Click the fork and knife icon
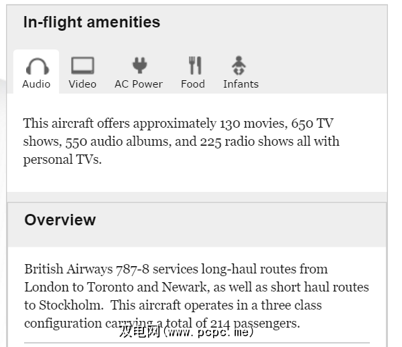 point(194,66)
